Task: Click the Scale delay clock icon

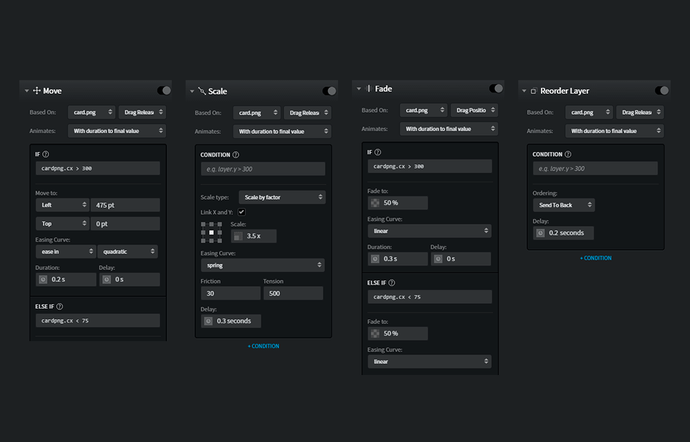Action: click(208, 321)
